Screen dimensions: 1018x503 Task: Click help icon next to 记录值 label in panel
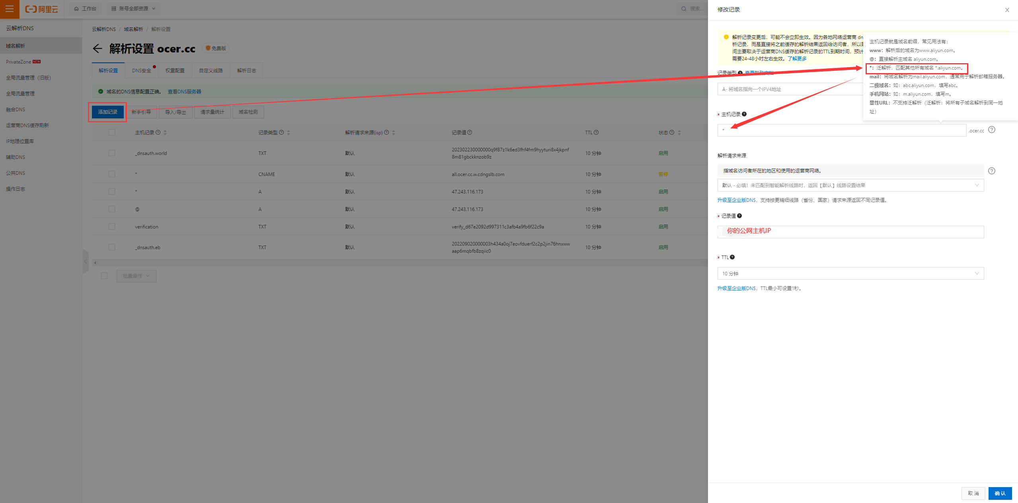tap(739, 216)
